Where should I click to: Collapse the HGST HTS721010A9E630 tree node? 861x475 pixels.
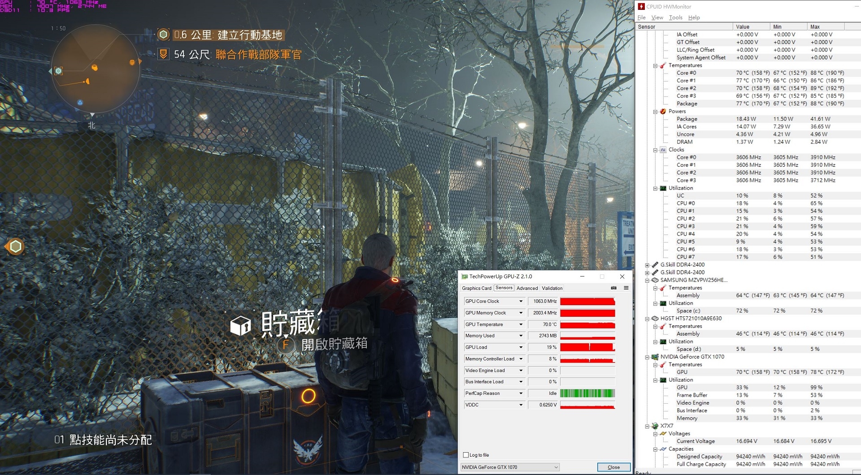647,319
